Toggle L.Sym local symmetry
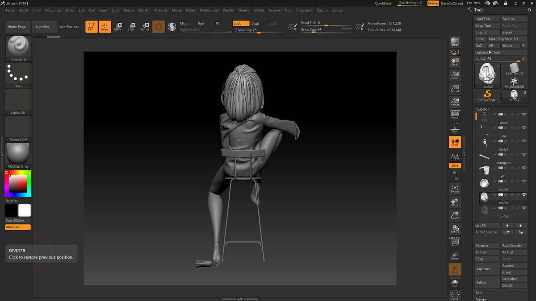 coord(455,156)
